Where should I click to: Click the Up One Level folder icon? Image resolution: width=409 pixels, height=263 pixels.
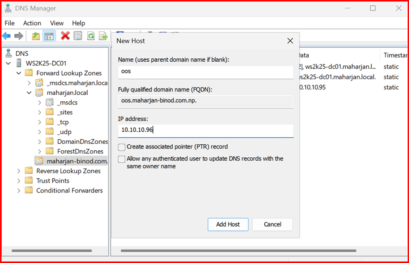(36, 36)
